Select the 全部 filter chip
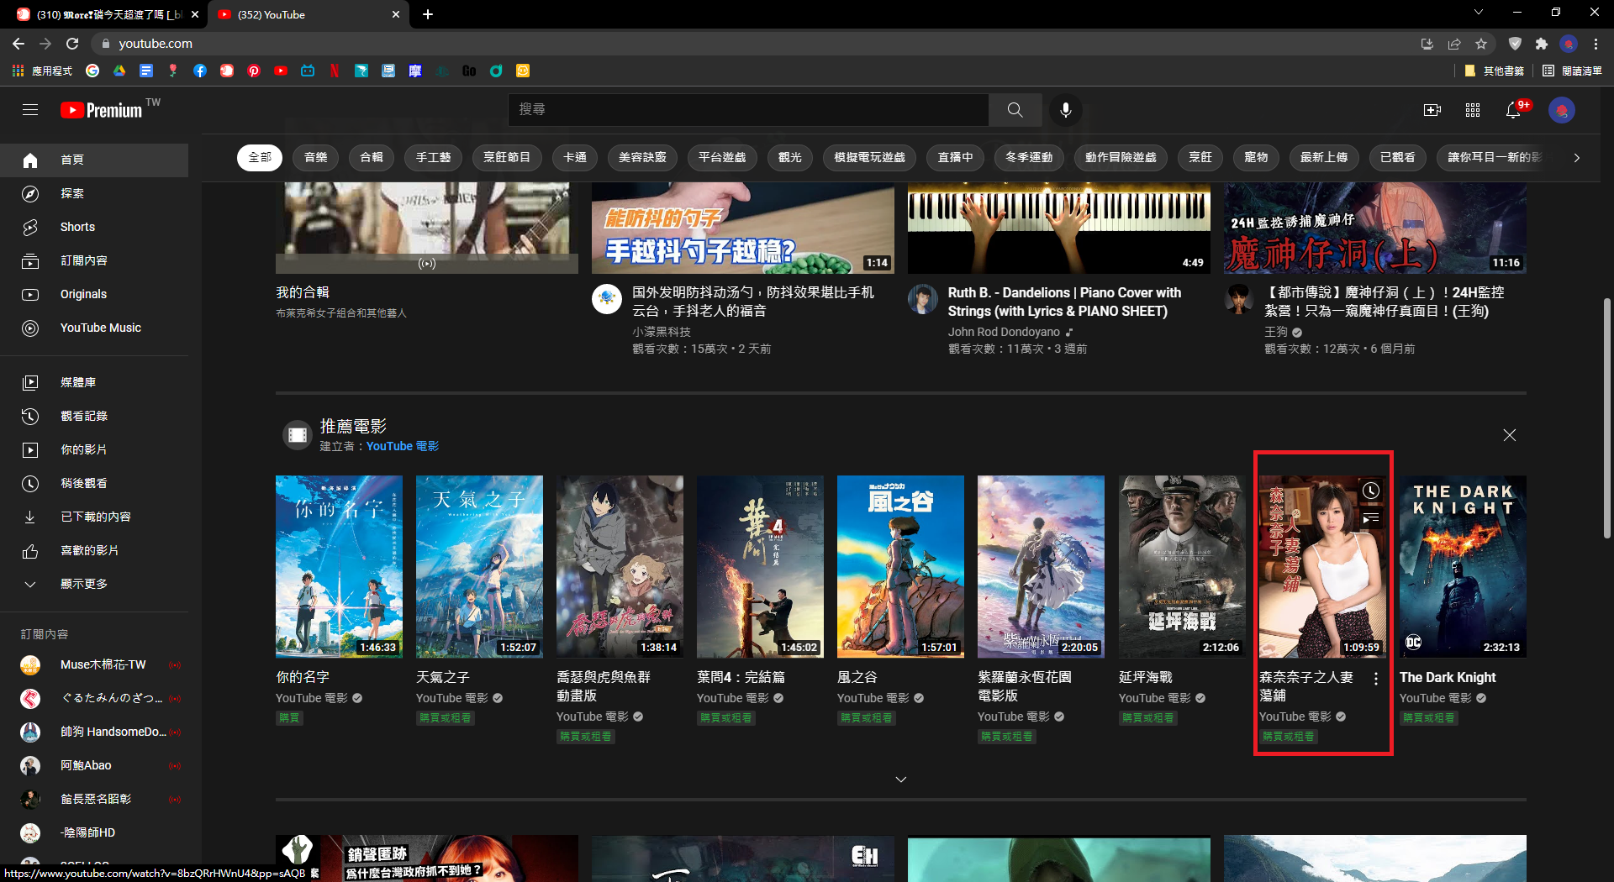The width and height of the screenshot is (1614, 882). 260,158
